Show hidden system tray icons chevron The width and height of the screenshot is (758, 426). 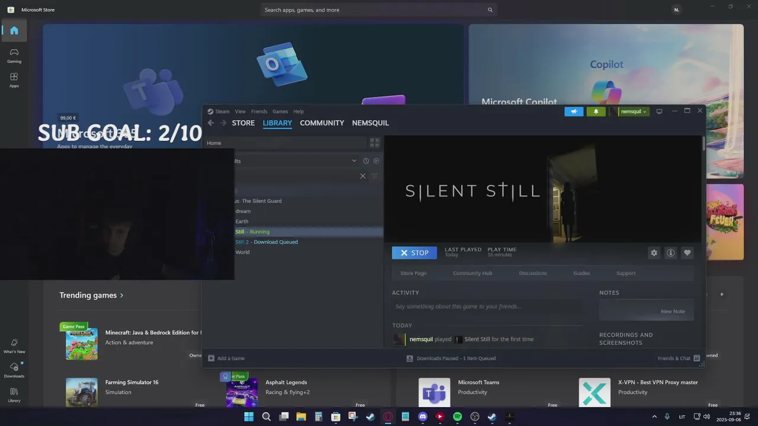point(654,417)
